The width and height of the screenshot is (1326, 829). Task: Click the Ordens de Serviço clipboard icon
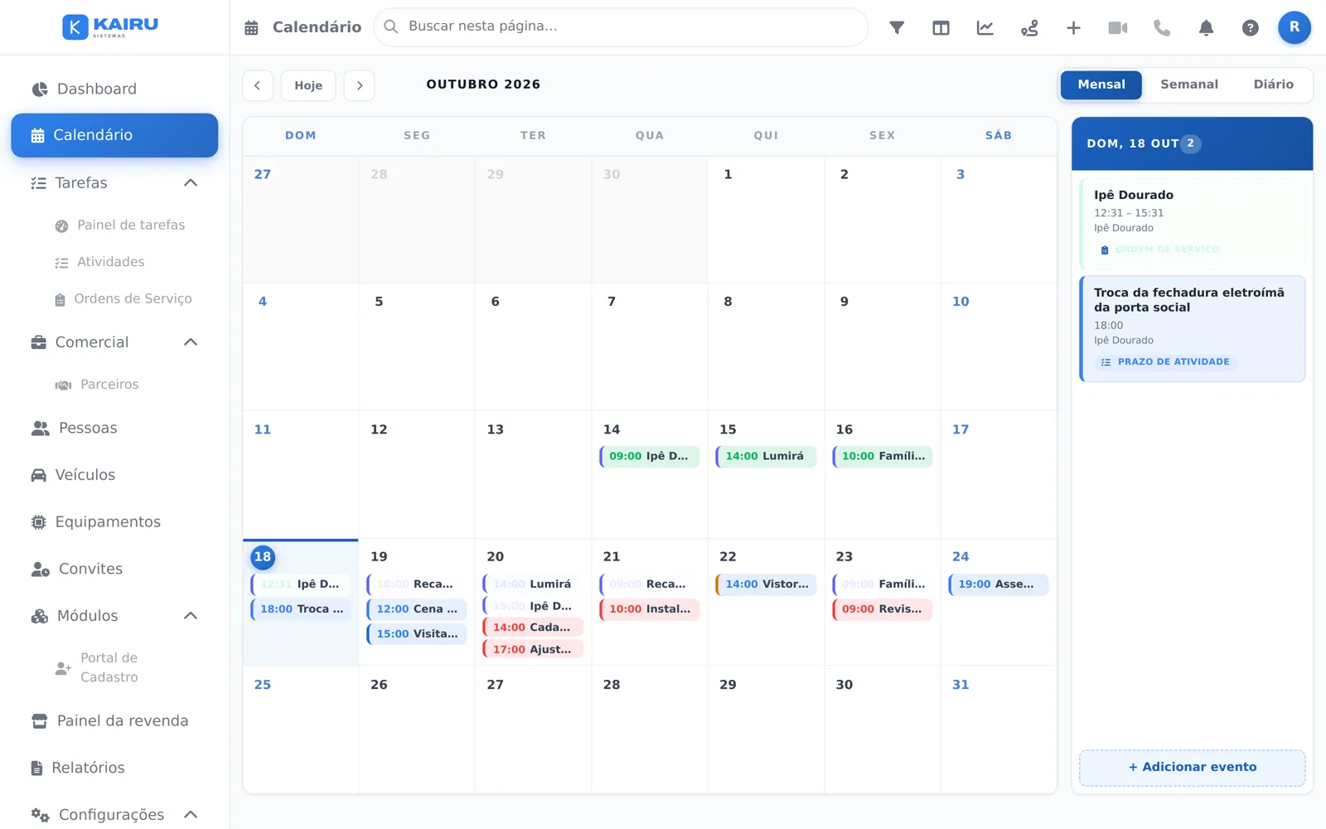pos(60,299)
